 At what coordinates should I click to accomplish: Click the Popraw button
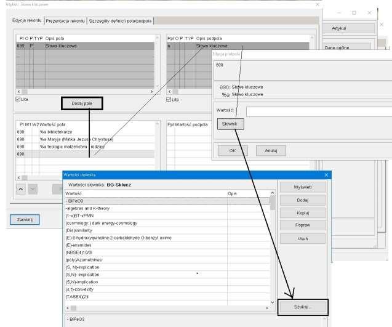(303, 225)
